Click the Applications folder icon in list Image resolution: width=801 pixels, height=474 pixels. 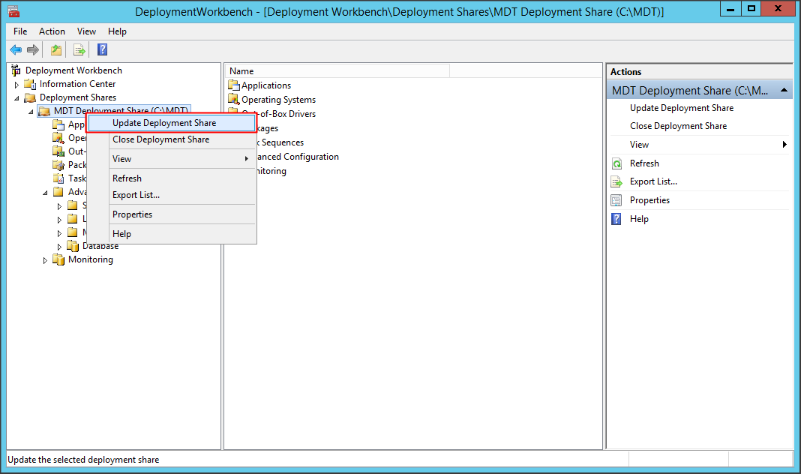233,85
